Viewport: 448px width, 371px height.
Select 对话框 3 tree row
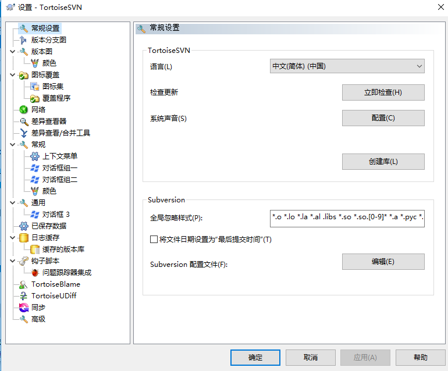56,215
